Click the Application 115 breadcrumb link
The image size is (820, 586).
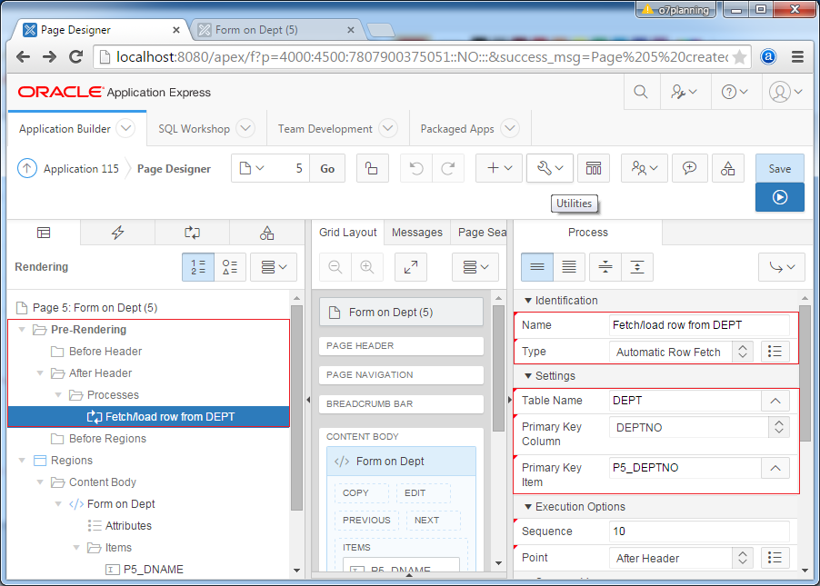coord(81,169)
